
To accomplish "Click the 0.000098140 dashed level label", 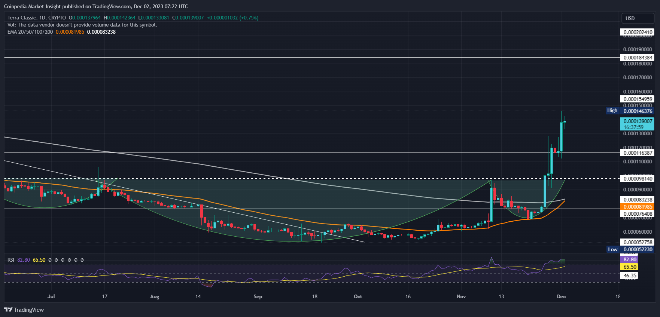I will coord(638,179).
